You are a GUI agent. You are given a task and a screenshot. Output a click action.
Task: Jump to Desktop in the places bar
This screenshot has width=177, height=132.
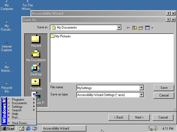tap(36, 70)
